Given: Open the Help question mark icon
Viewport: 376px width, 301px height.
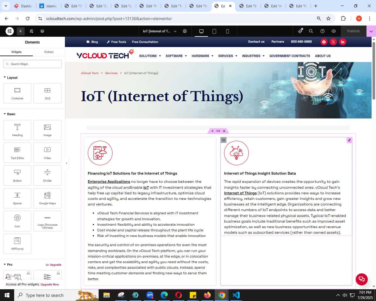Looking at the screenshot, I should tap(323, 31).
